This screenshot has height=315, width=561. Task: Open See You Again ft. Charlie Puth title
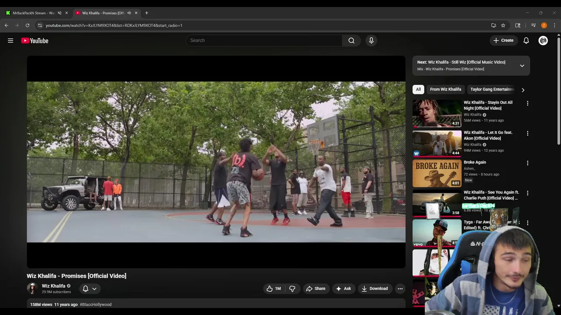(x=491, y=195)
